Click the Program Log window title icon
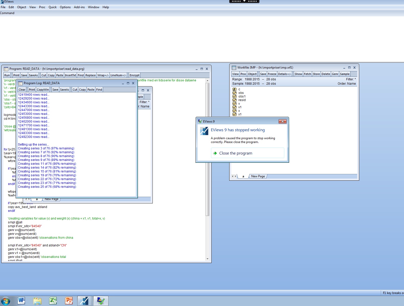Screen dimensions: 404x306 coord(20,83)
